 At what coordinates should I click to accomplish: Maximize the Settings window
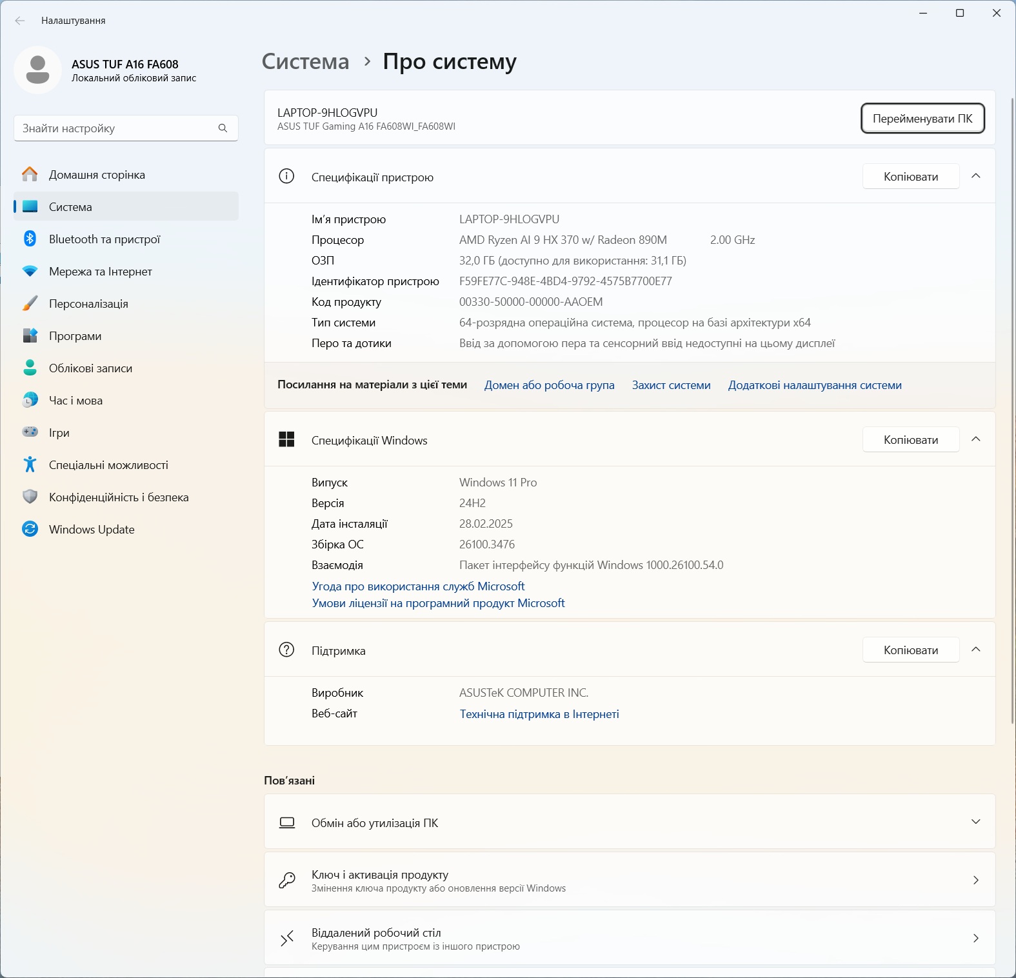(960, 13)
